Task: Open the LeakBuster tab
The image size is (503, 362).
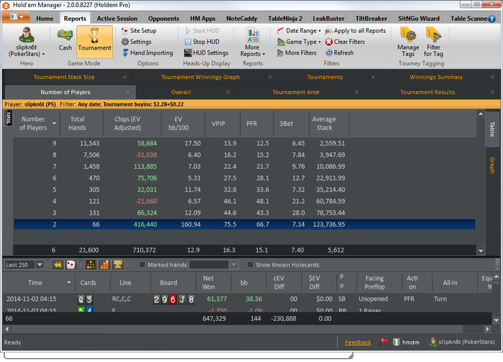Action: pos(328,19)
